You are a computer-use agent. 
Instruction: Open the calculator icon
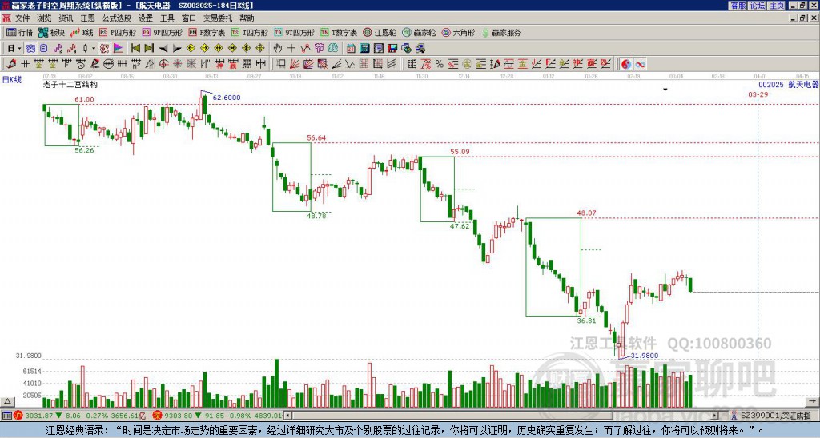point(364,48)
